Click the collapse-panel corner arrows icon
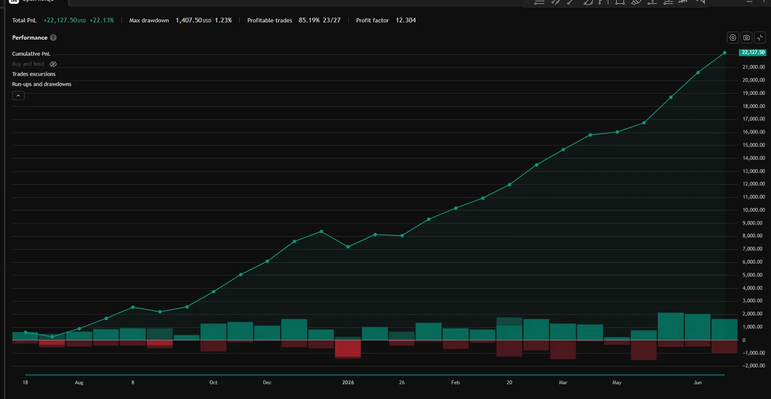The image size is (771, 399). (x=760, y=38)
